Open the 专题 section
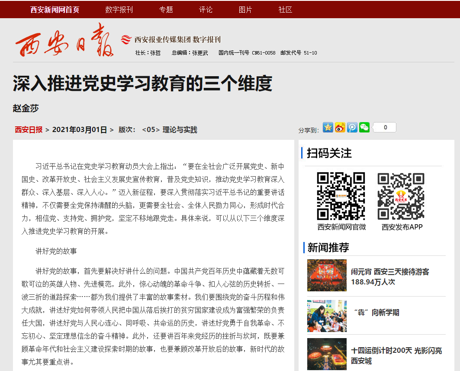The image size is (460, 371). (x=166, y=10)
